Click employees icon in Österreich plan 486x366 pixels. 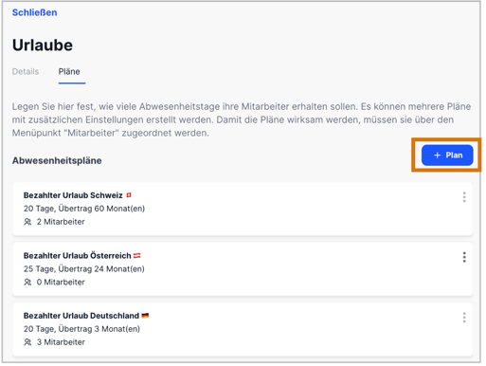[x=27, y=282]
